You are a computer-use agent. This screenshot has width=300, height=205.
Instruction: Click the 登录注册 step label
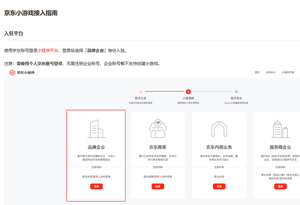(140, 98)
